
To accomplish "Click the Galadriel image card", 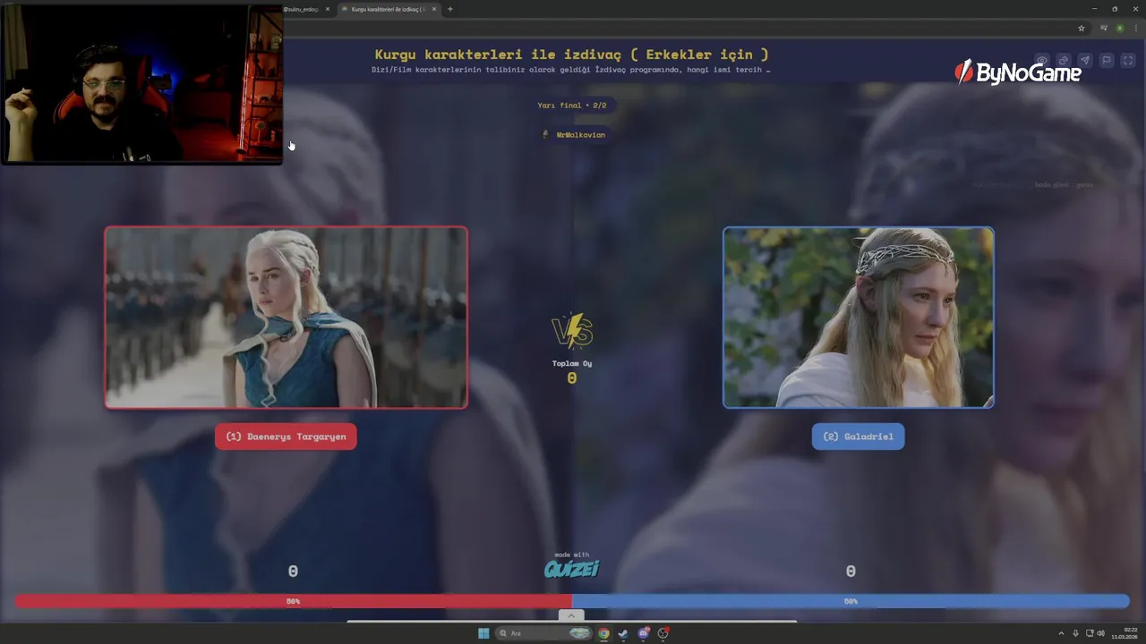I will point(859,318).
